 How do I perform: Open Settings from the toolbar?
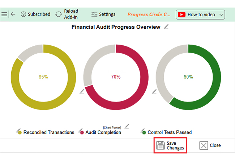point(103,15)
